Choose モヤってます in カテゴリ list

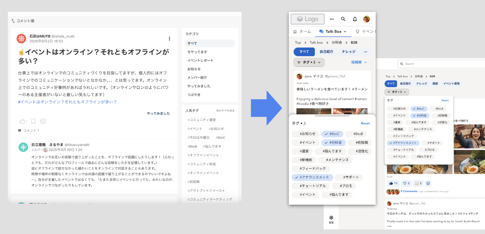coord(197,52)
